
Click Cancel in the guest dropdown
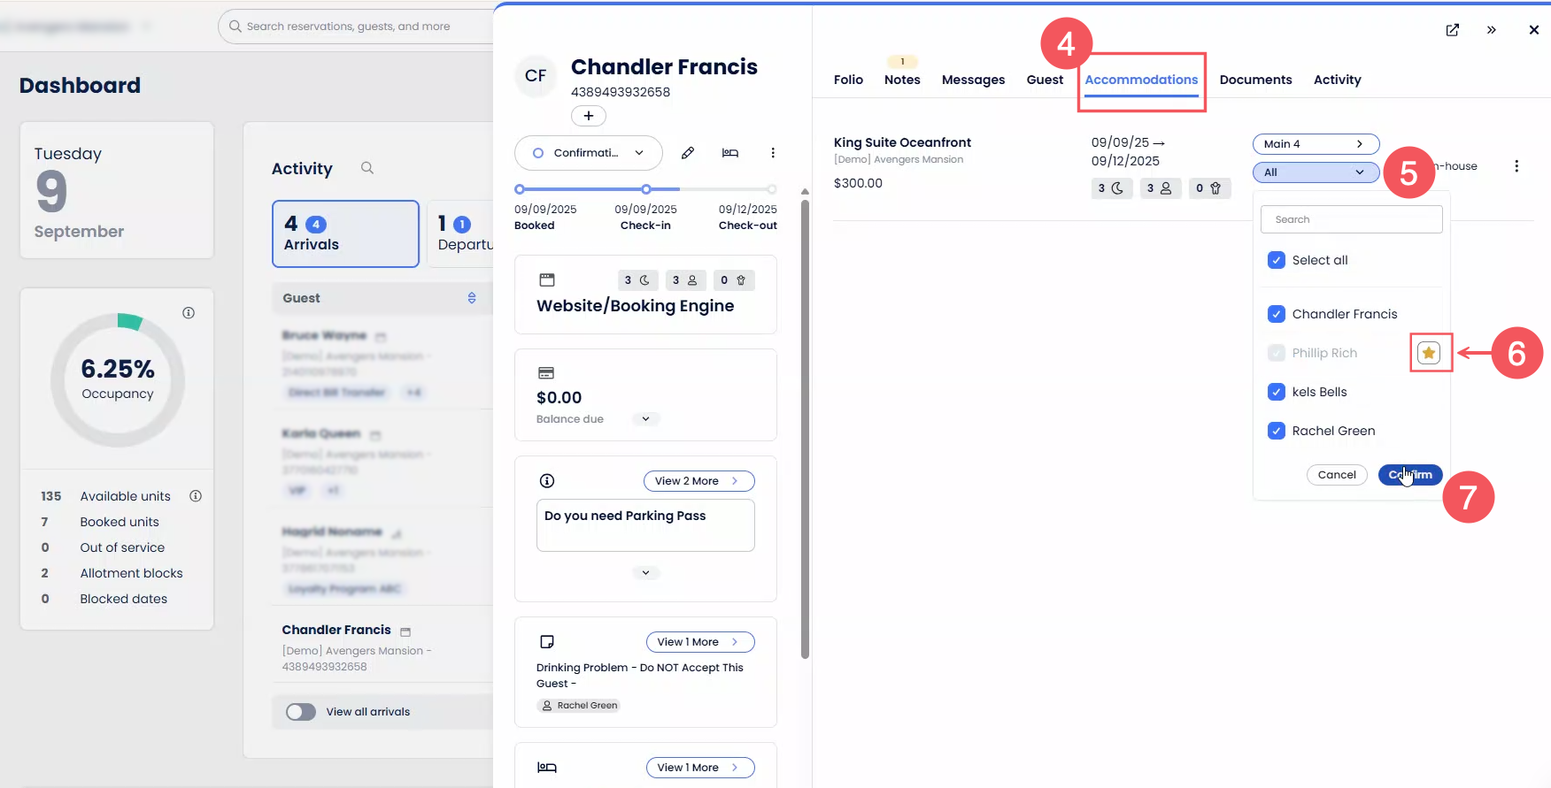coord(1337,475)
